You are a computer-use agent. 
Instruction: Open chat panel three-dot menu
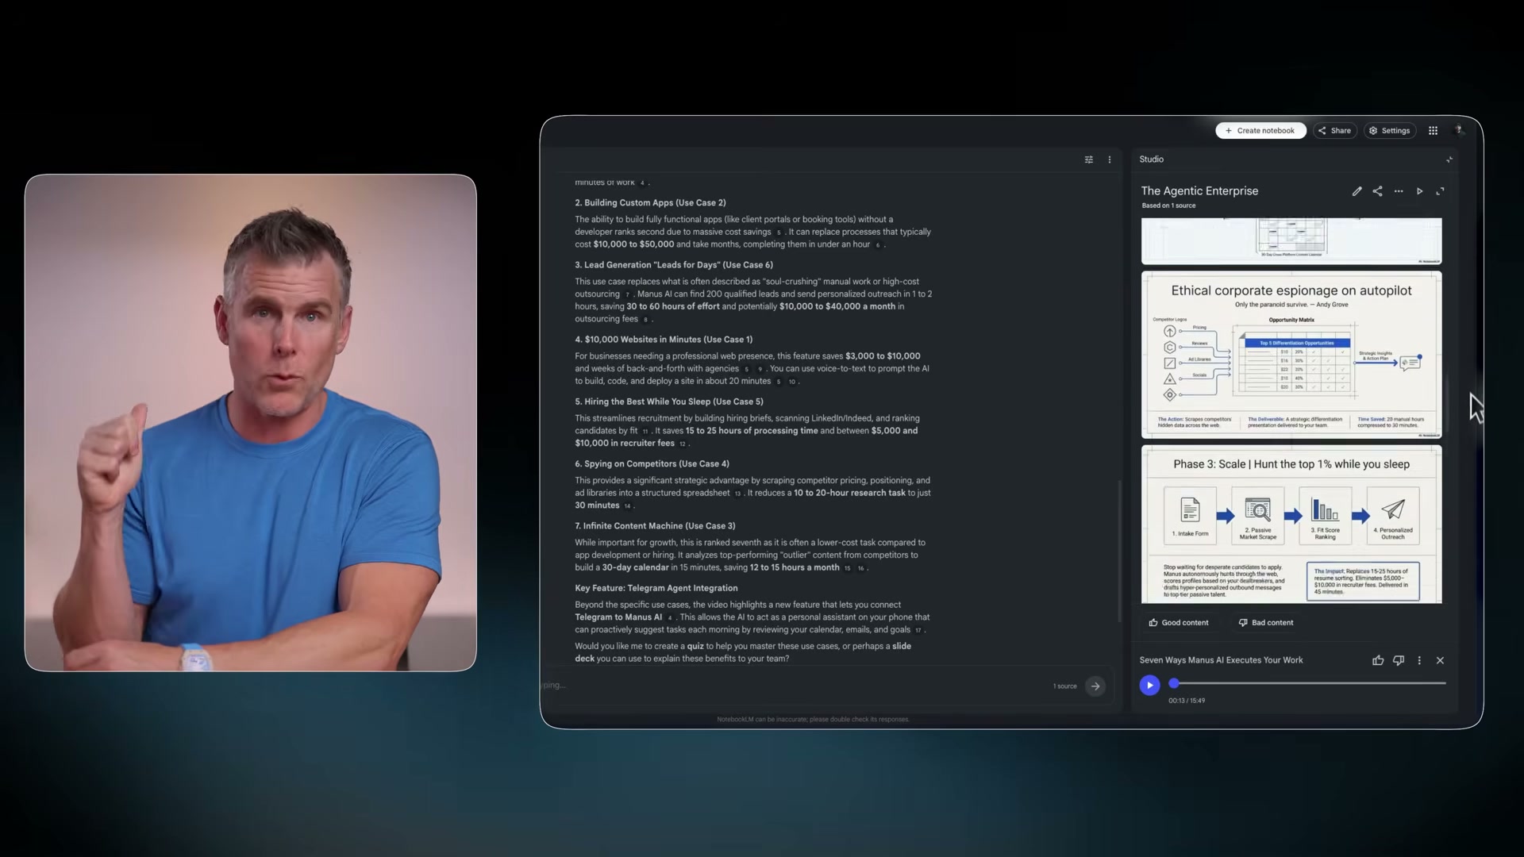[x=1110, y=159]
